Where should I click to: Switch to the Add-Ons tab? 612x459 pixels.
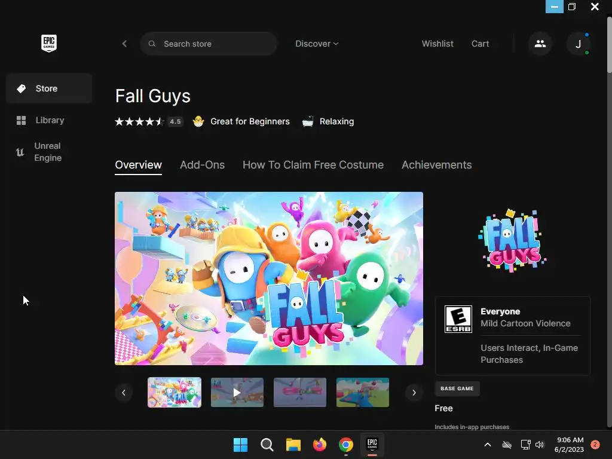tap(202, 165)
